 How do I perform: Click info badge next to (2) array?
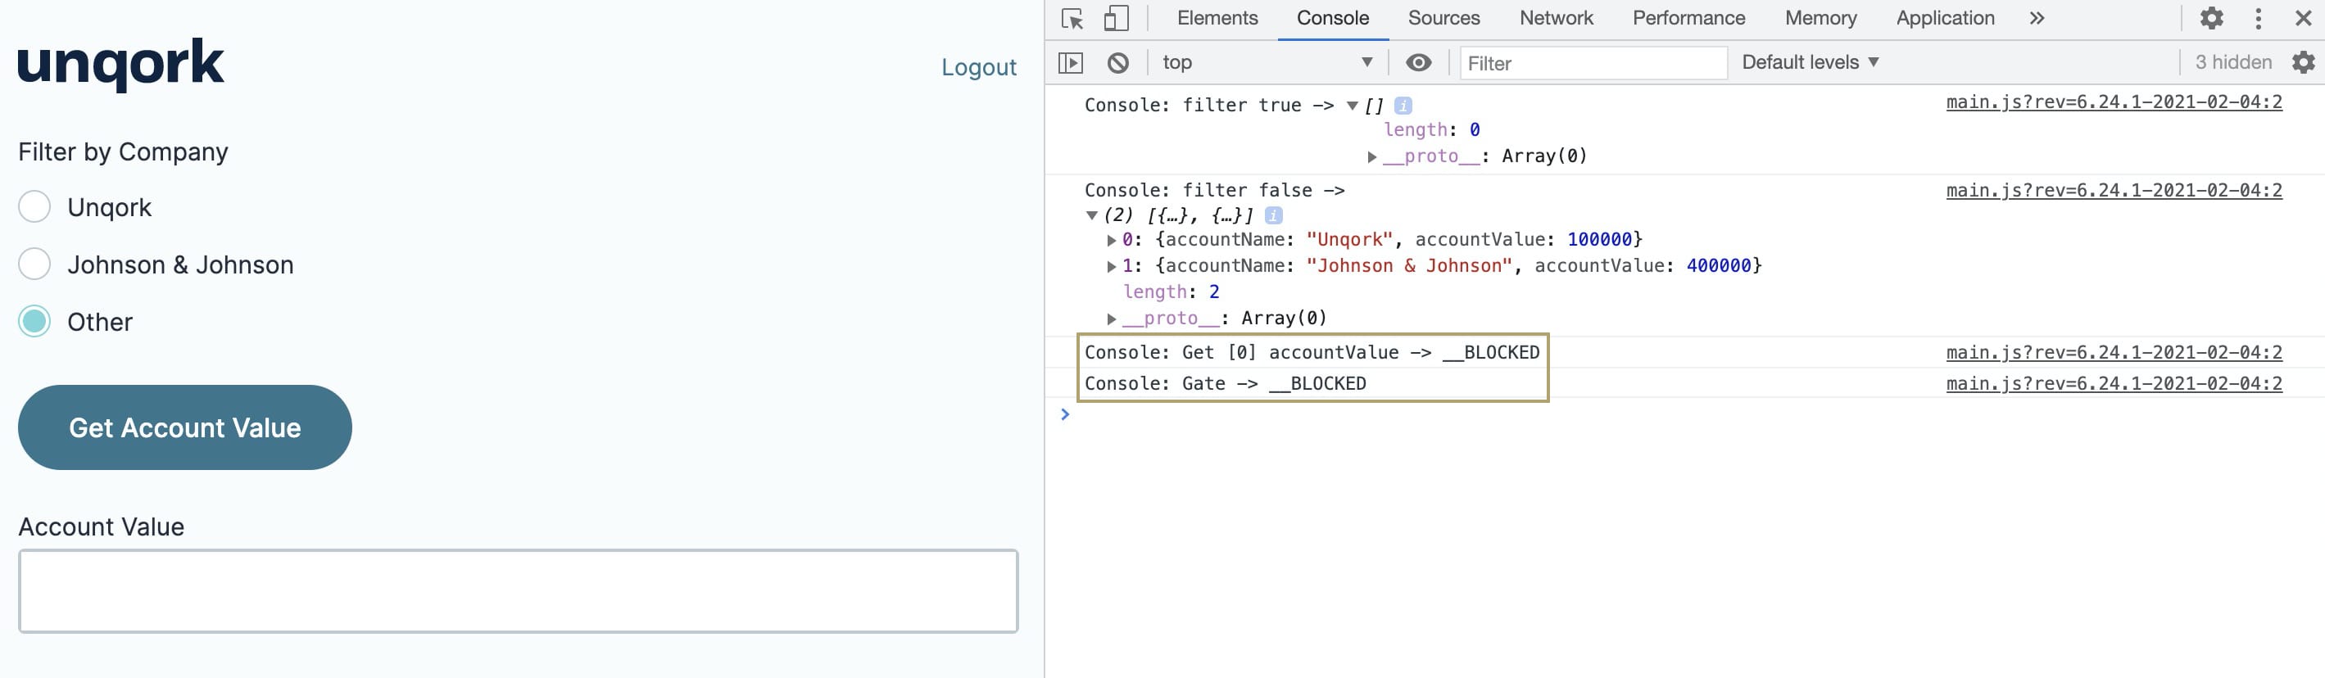tap(1274, 215)
